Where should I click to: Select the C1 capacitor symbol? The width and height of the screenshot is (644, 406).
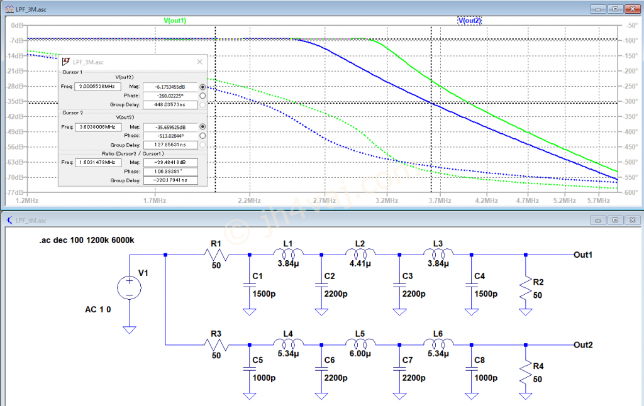[x=249, y=285]
